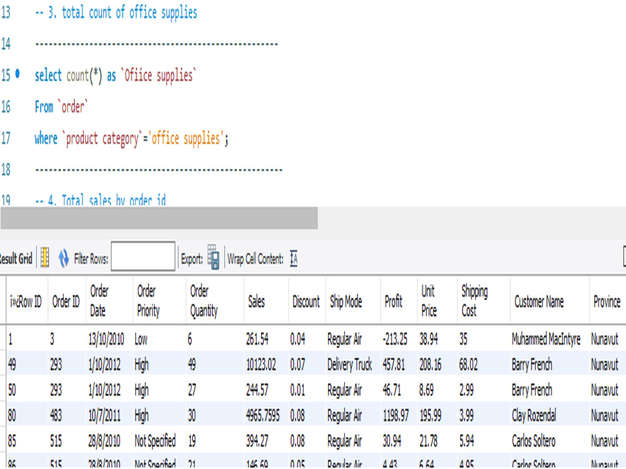Click the Province column header

607,301
